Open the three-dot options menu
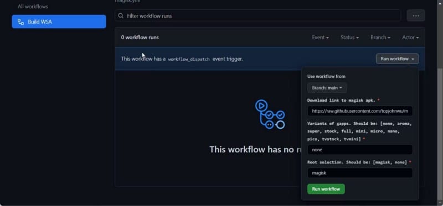The image size is (443, 206). 416,15
